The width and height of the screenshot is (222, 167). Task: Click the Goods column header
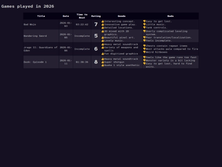coord(122,16)
